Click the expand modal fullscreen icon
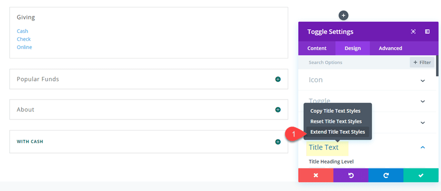Viewport: 441px width, 191px height. click(413, 31)
